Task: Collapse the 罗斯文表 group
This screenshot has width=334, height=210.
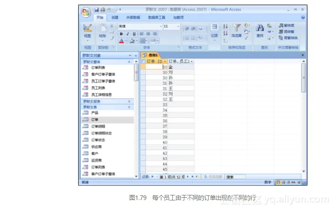Action: pos(129,107)
